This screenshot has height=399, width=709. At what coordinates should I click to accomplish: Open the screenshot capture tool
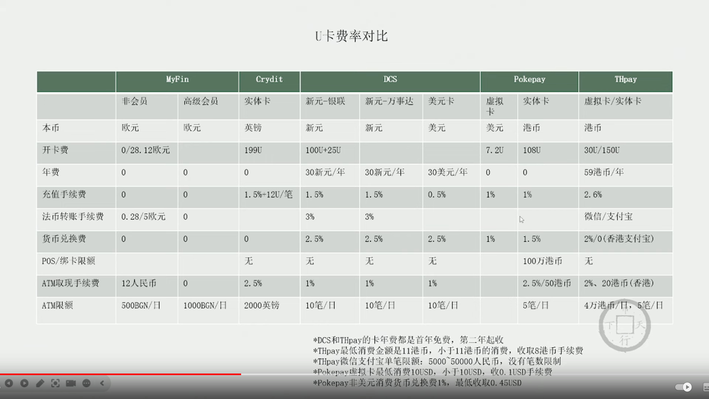[55, 383]
